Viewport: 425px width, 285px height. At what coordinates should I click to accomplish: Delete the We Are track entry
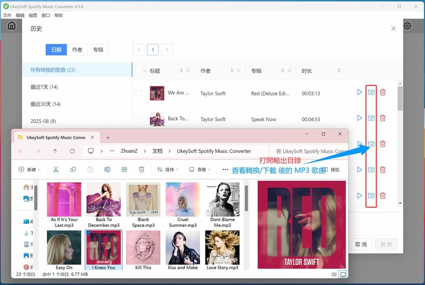click(382, 92)
